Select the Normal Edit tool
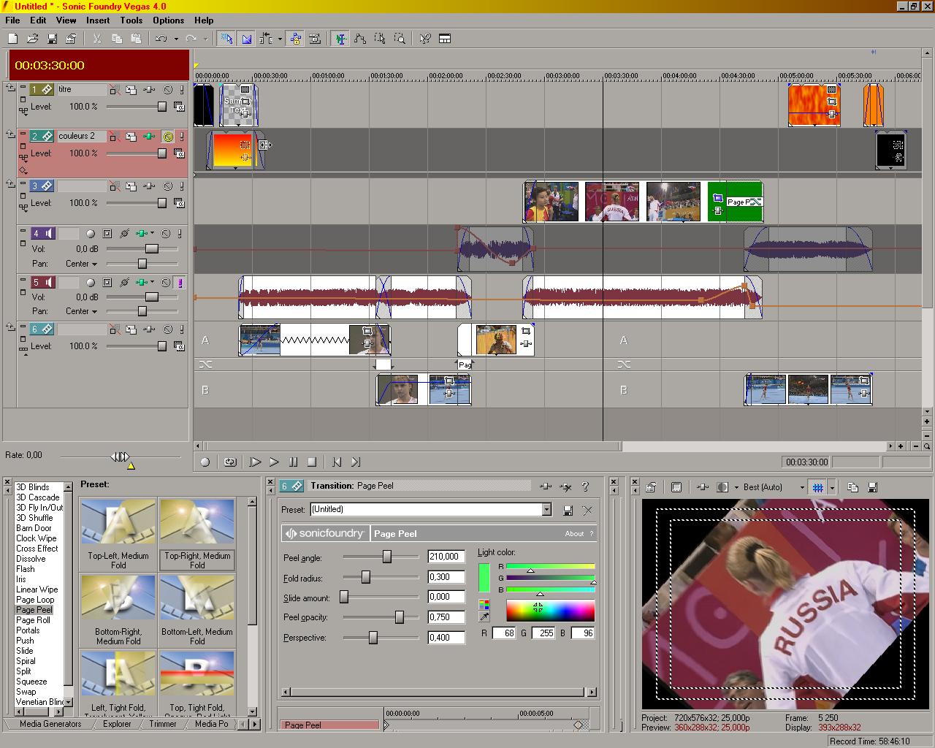935x748 pixels. click(340, 39)
